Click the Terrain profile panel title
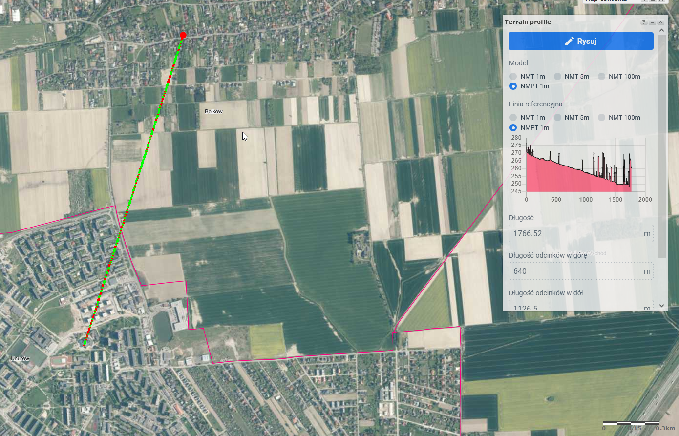679x436 pixels. [528, 22]
